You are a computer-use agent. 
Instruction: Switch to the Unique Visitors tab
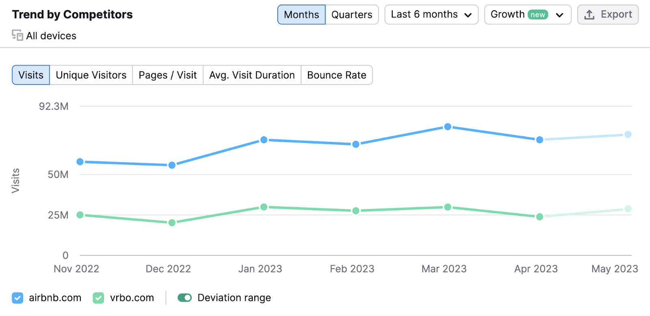click(x=91, y=75)
